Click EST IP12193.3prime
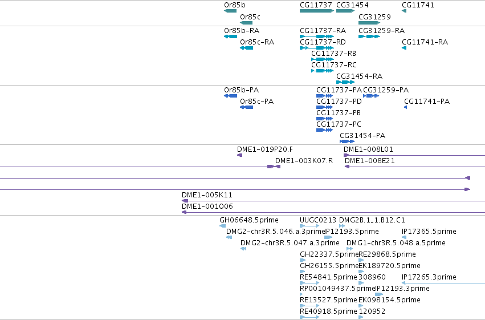Screen dimensions: 485x320 pyautogui.click(x=402, y=289)
